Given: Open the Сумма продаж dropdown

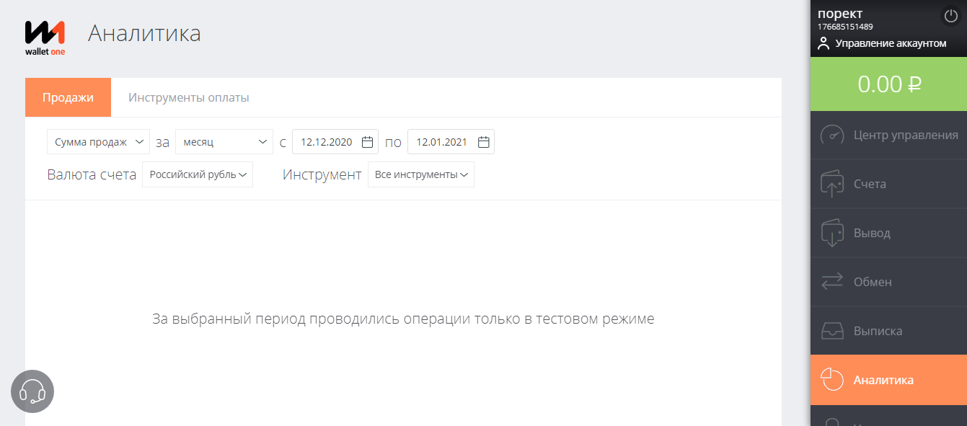Looking at the screenshot, I should (x=98, y=142).
